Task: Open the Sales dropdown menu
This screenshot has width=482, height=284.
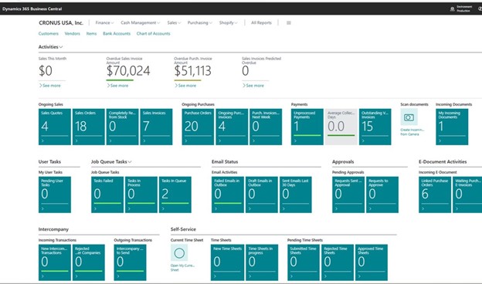Action: [x=174, y=22]
